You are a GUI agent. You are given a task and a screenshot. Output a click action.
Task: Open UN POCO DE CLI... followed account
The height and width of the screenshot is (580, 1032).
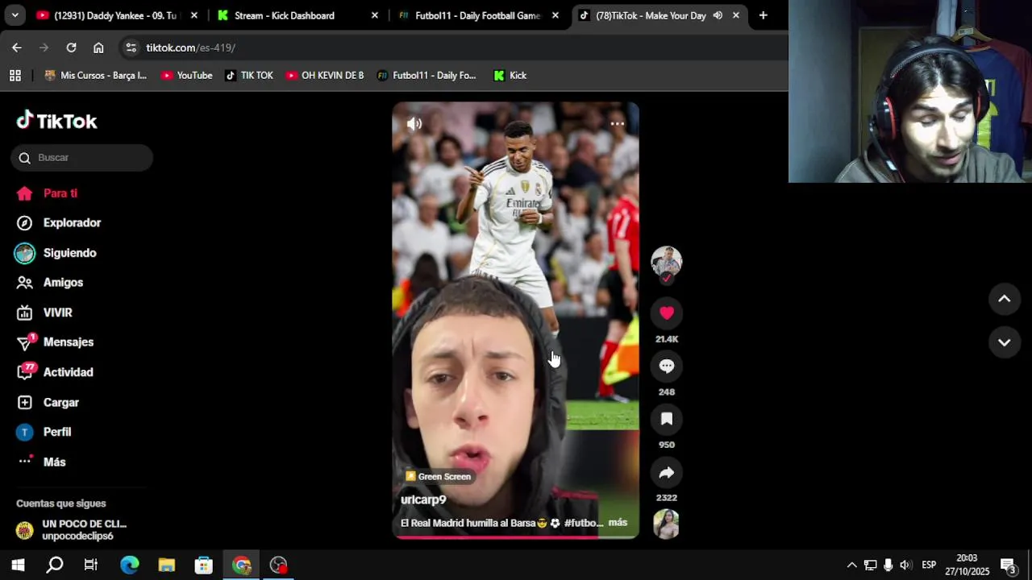pos(72,530)
